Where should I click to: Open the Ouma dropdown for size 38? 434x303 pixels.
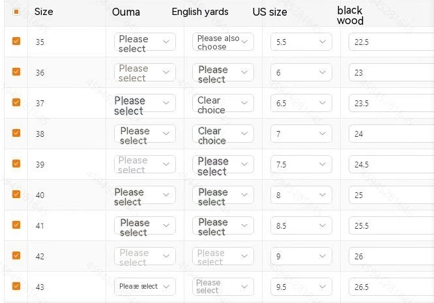click(145, 134)
